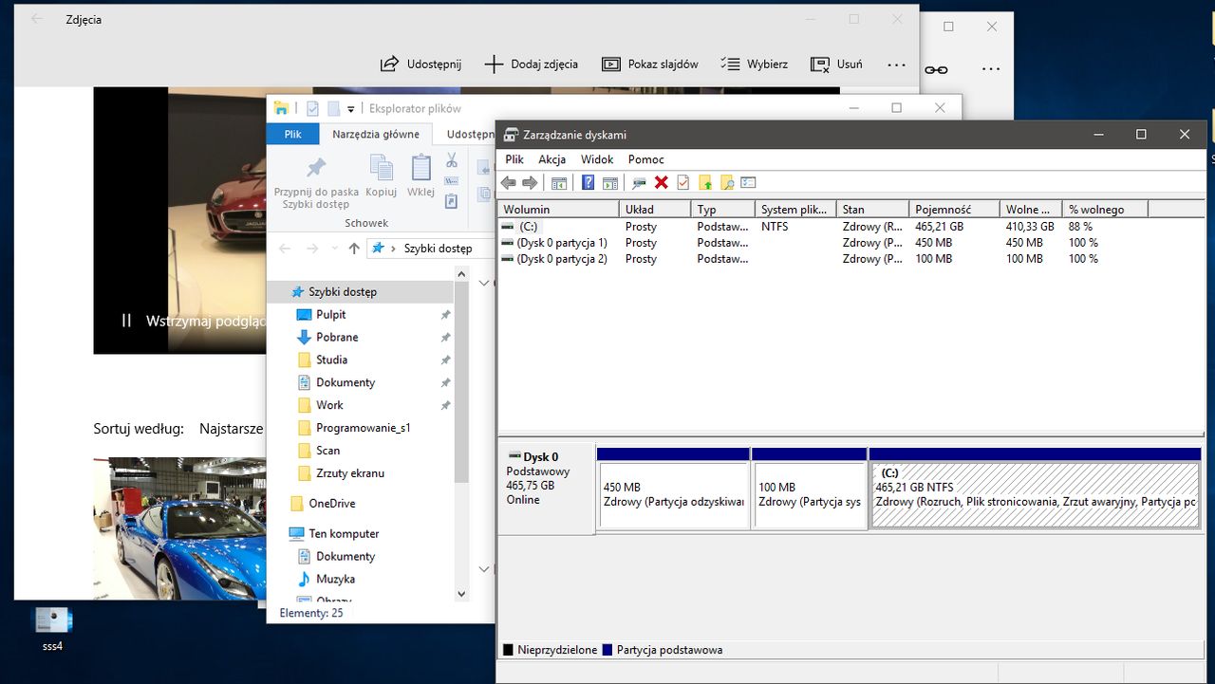1215x684 pixels.
Task: Open the Quick Access Toolbar dropdown arrow in Explorer
Action: point(351,109)
